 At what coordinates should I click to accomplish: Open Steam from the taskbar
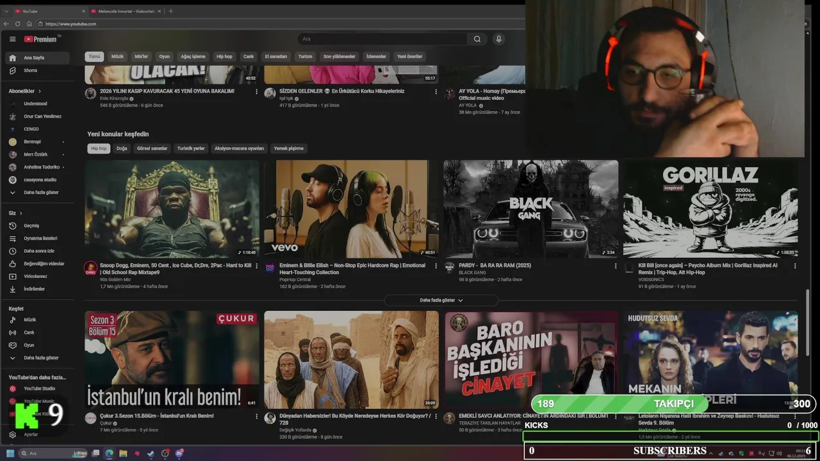tap(151, 453)
